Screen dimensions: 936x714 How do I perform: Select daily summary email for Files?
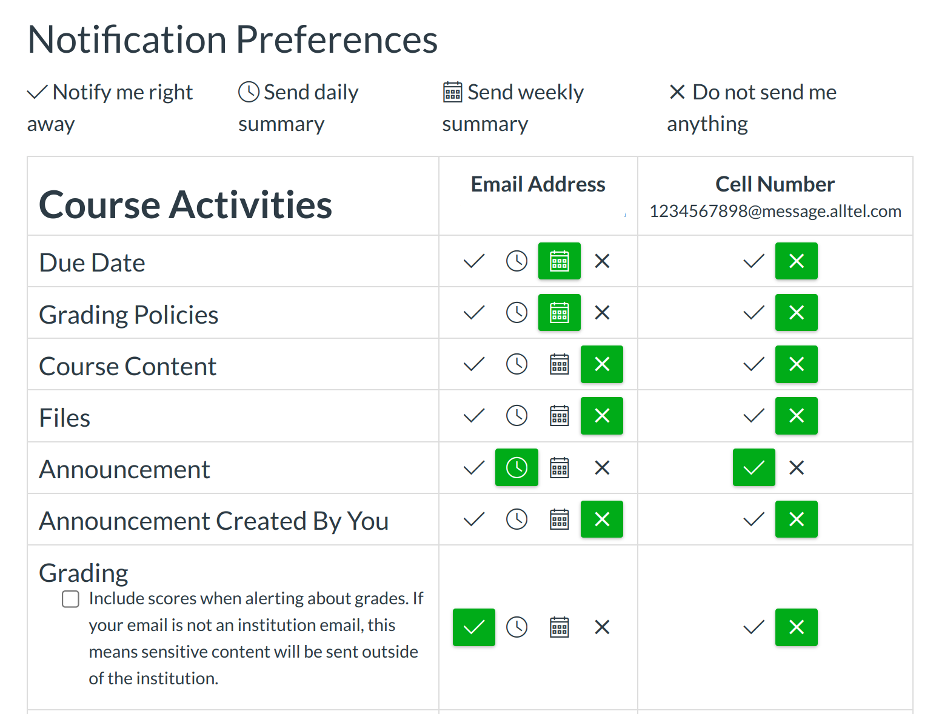point(516,416)
